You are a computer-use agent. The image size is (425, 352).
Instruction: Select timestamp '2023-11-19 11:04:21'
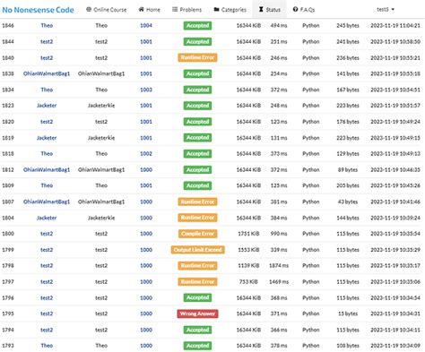pyautogui.click(x=395, y=26)
